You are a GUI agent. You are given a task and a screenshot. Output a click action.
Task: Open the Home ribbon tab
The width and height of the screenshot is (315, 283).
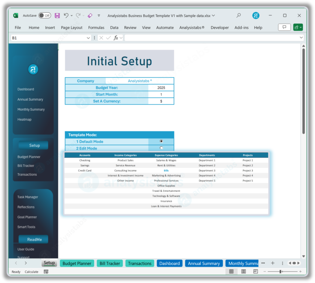(34, 28)
